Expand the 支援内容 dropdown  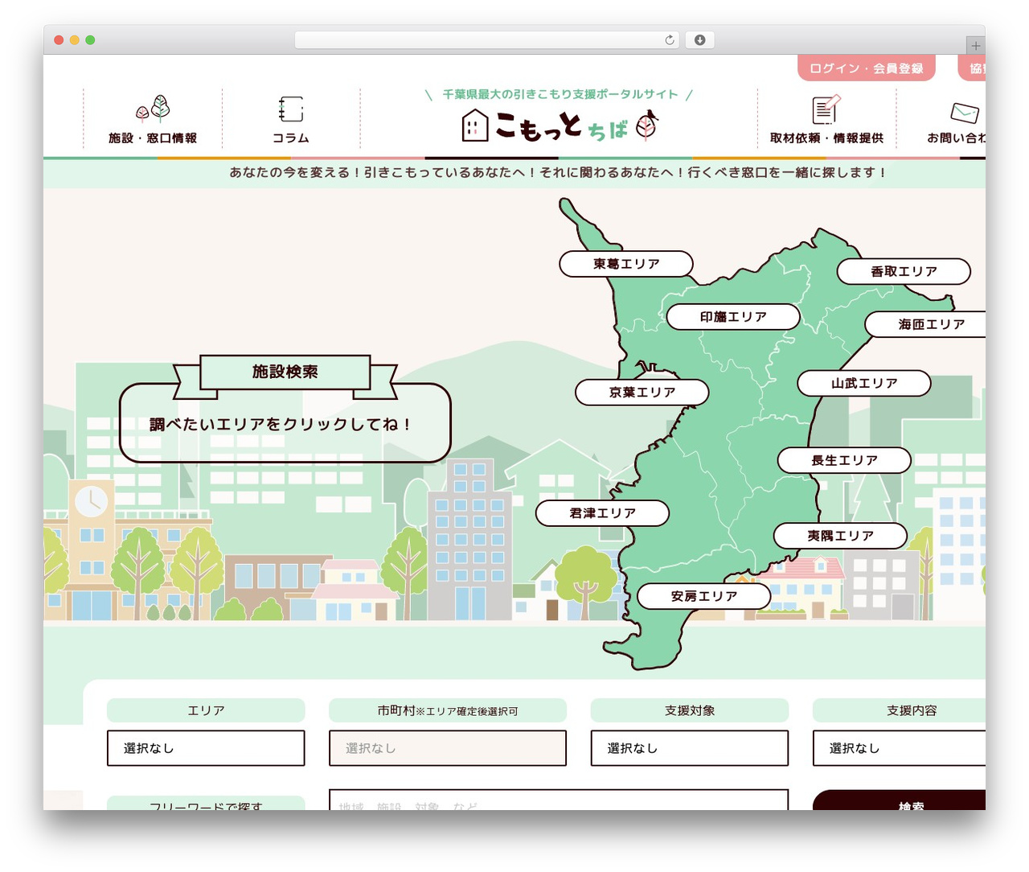pos(899,748)
